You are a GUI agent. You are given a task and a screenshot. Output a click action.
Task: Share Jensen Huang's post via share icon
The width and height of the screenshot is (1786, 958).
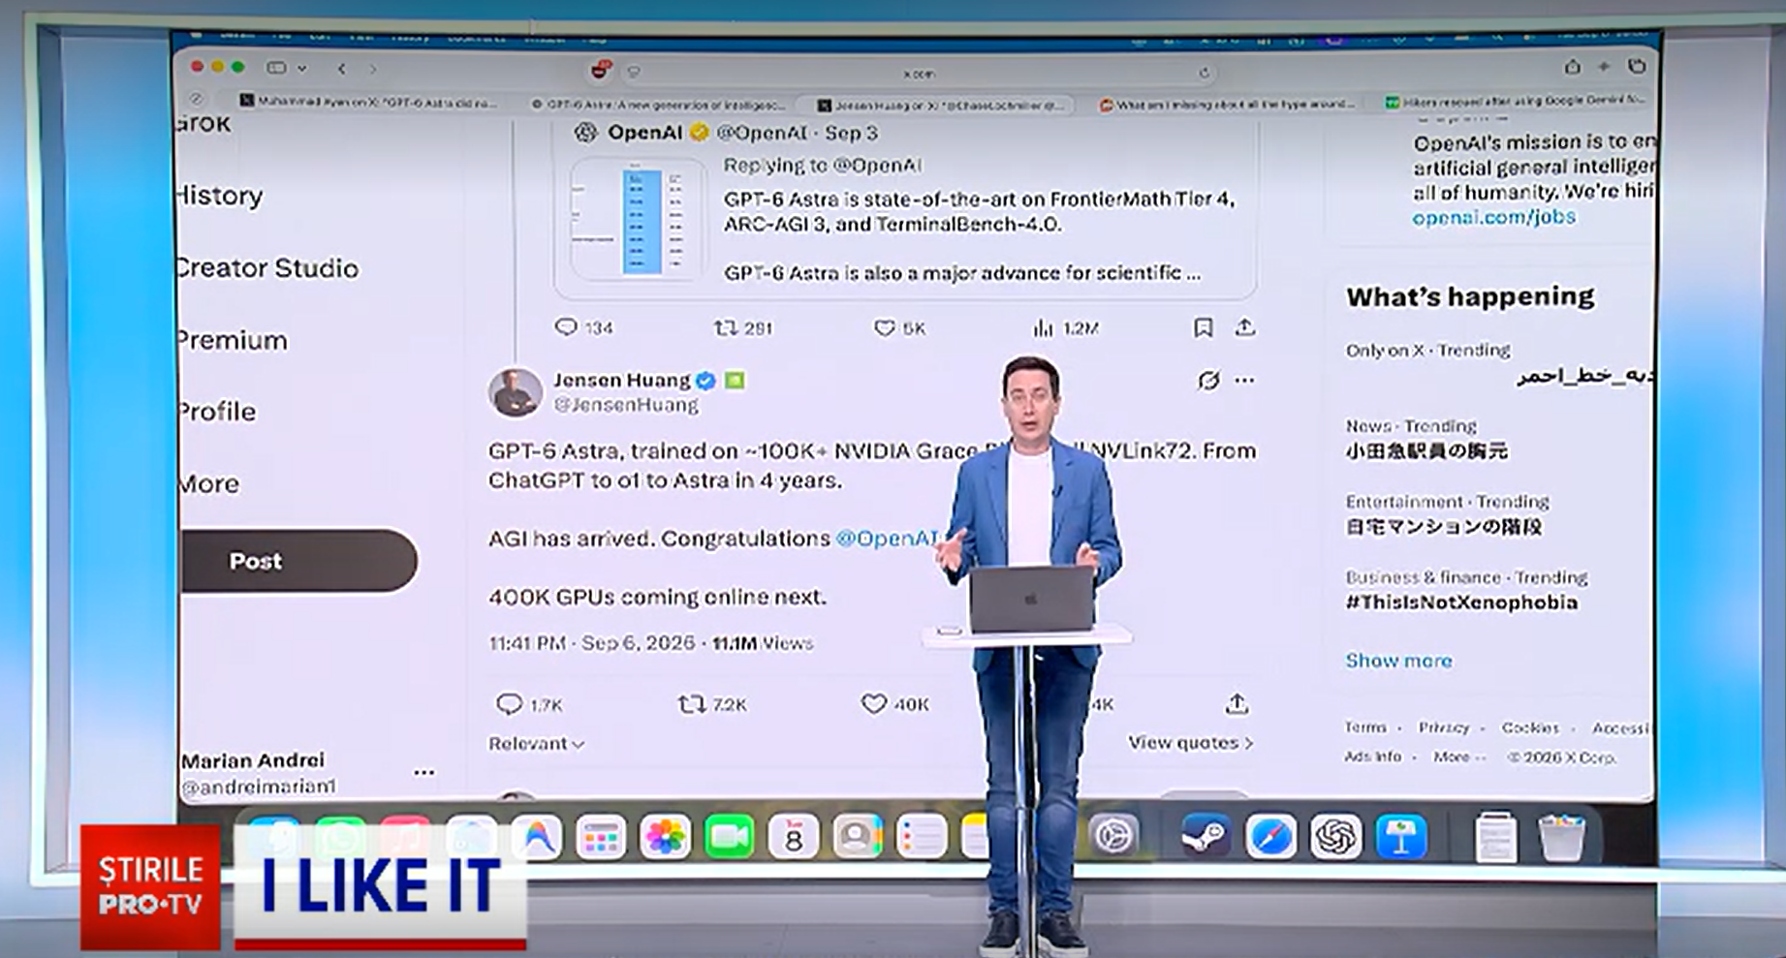[1237, 703]
